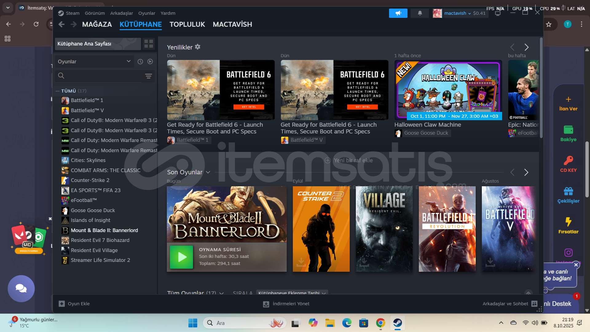Open advanced filter options icon
The width and height of the screenshot is (590, 332).
coord(148,76)
